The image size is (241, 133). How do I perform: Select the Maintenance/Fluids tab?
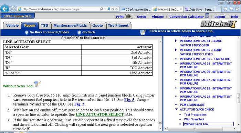(70, 26)
